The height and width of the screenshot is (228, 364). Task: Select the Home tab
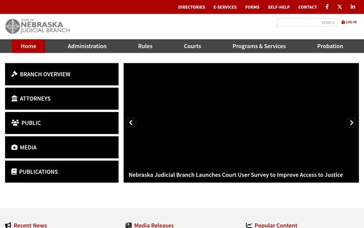pos(28,46)
